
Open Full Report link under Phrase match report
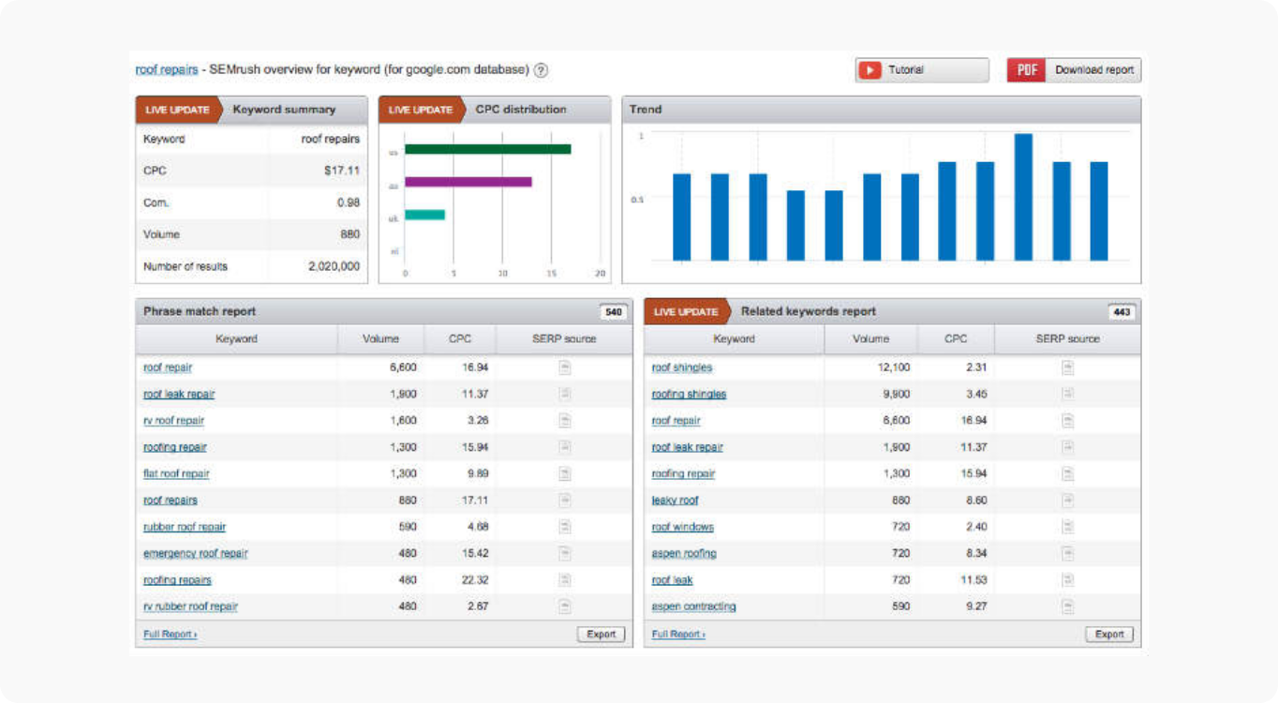(x=170, y=635)
